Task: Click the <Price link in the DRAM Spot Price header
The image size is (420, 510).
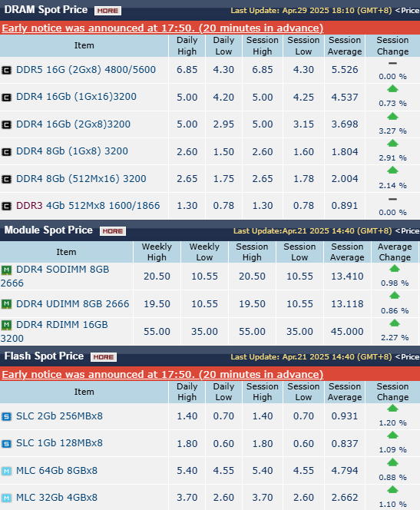Action: [x=407, y=11]
